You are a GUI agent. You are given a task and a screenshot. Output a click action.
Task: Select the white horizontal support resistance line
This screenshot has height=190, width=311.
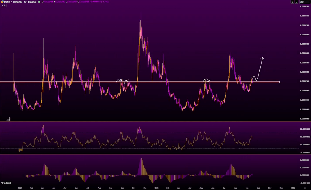tap(194, 82)
